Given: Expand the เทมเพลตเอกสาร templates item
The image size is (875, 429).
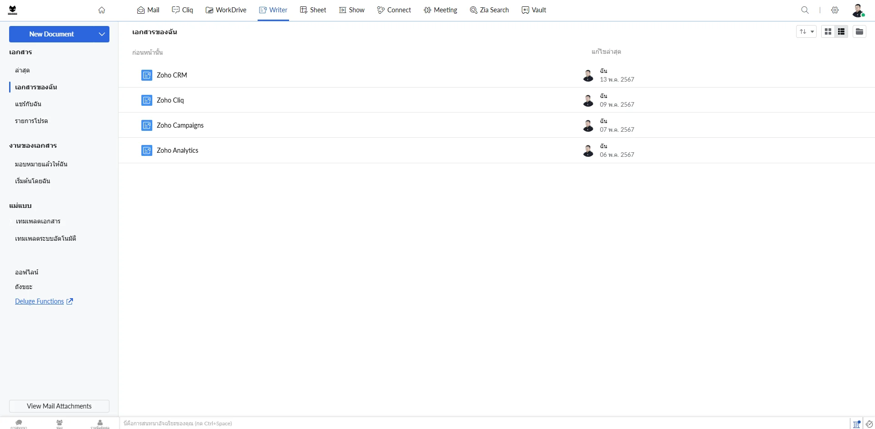Looking at the screenshot, I should point(38,222).
